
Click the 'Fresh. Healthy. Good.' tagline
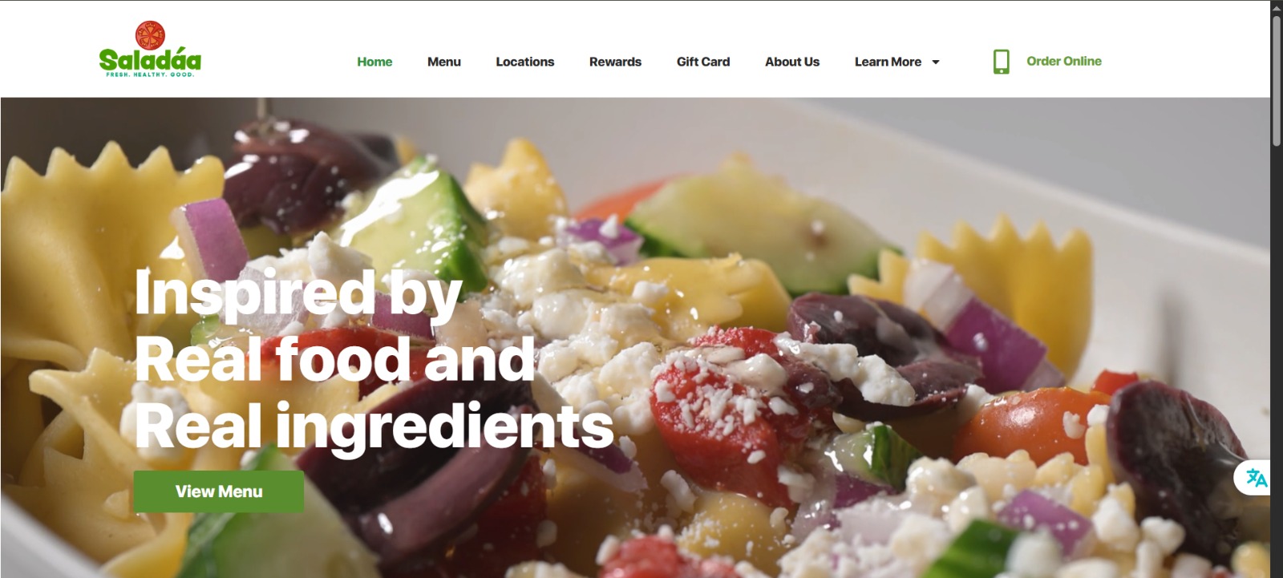(x=150, y=75)
